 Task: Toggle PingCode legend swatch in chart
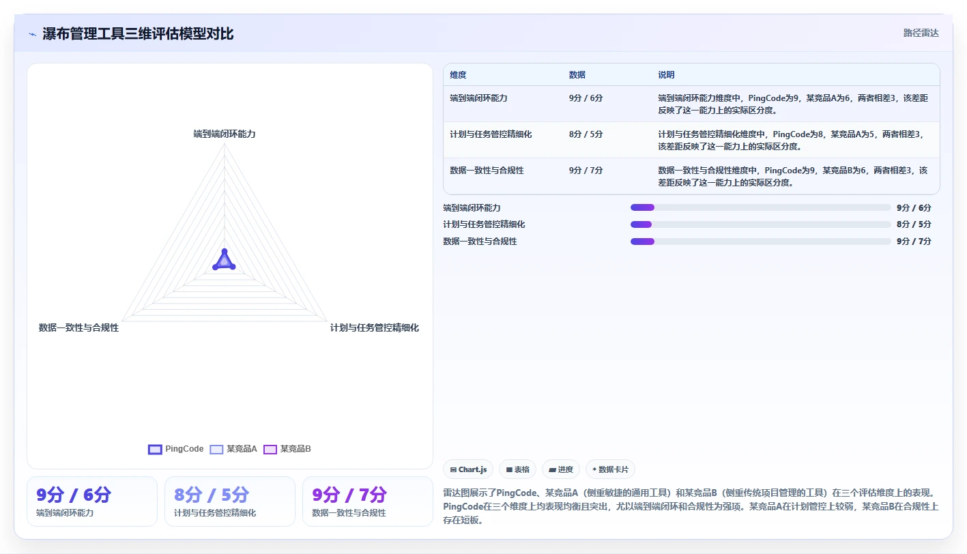[155, 449]
